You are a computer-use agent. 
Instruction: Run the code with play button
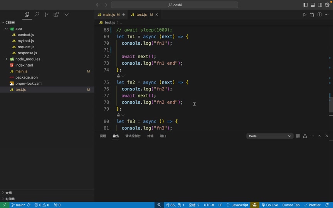[x=304, y=15]
